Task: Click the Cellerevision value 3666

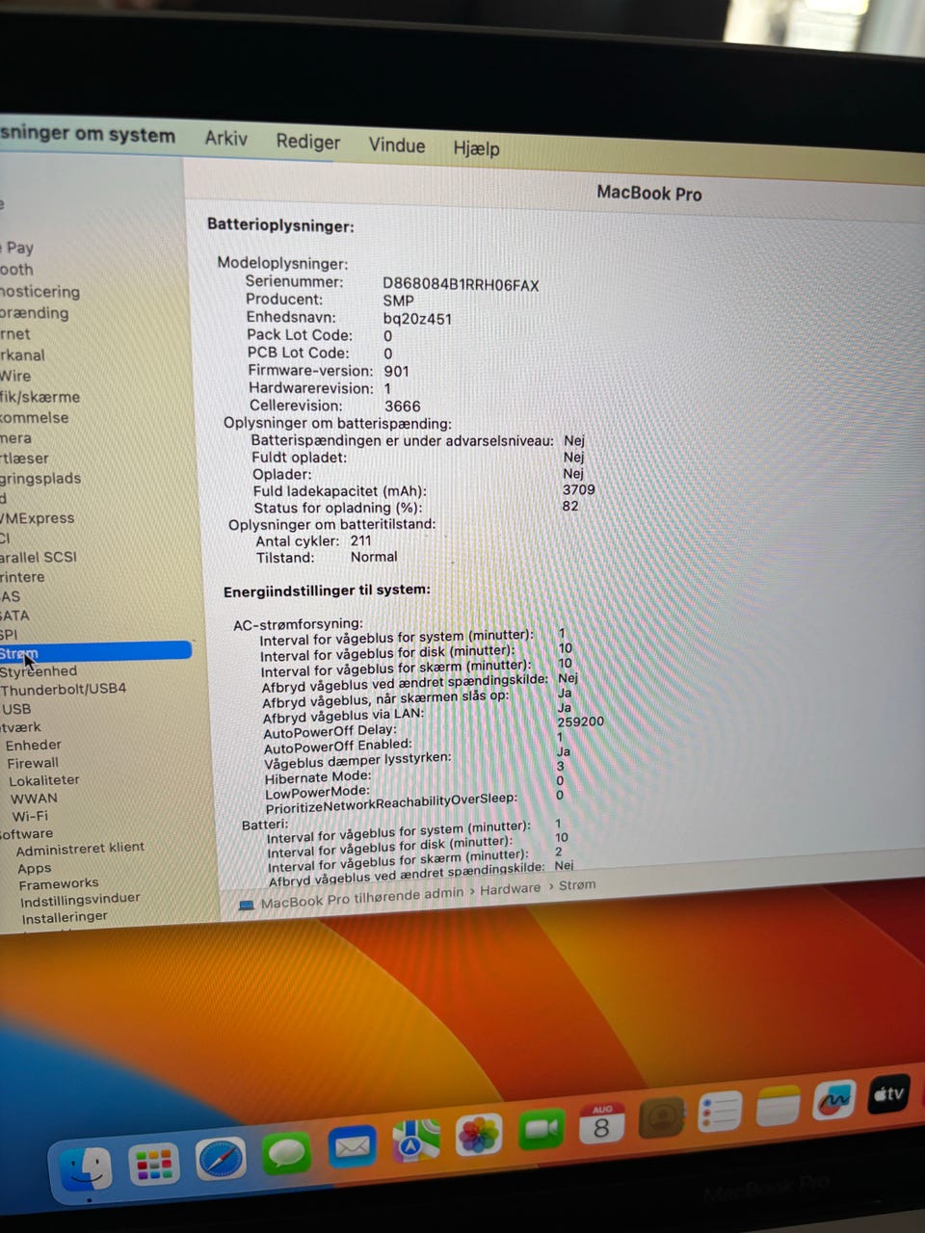Action: tap(402, 407)
